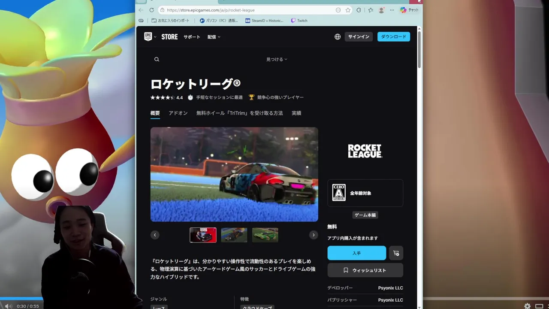Open the パソコン（PC）通販 bookmark
Viewport: 549px width, 309px height.
219,21
